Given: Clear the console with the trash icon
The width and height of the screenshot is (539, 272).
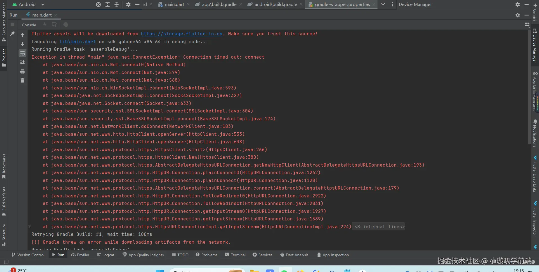Looking at the screenshot, I should click(22, 80).
